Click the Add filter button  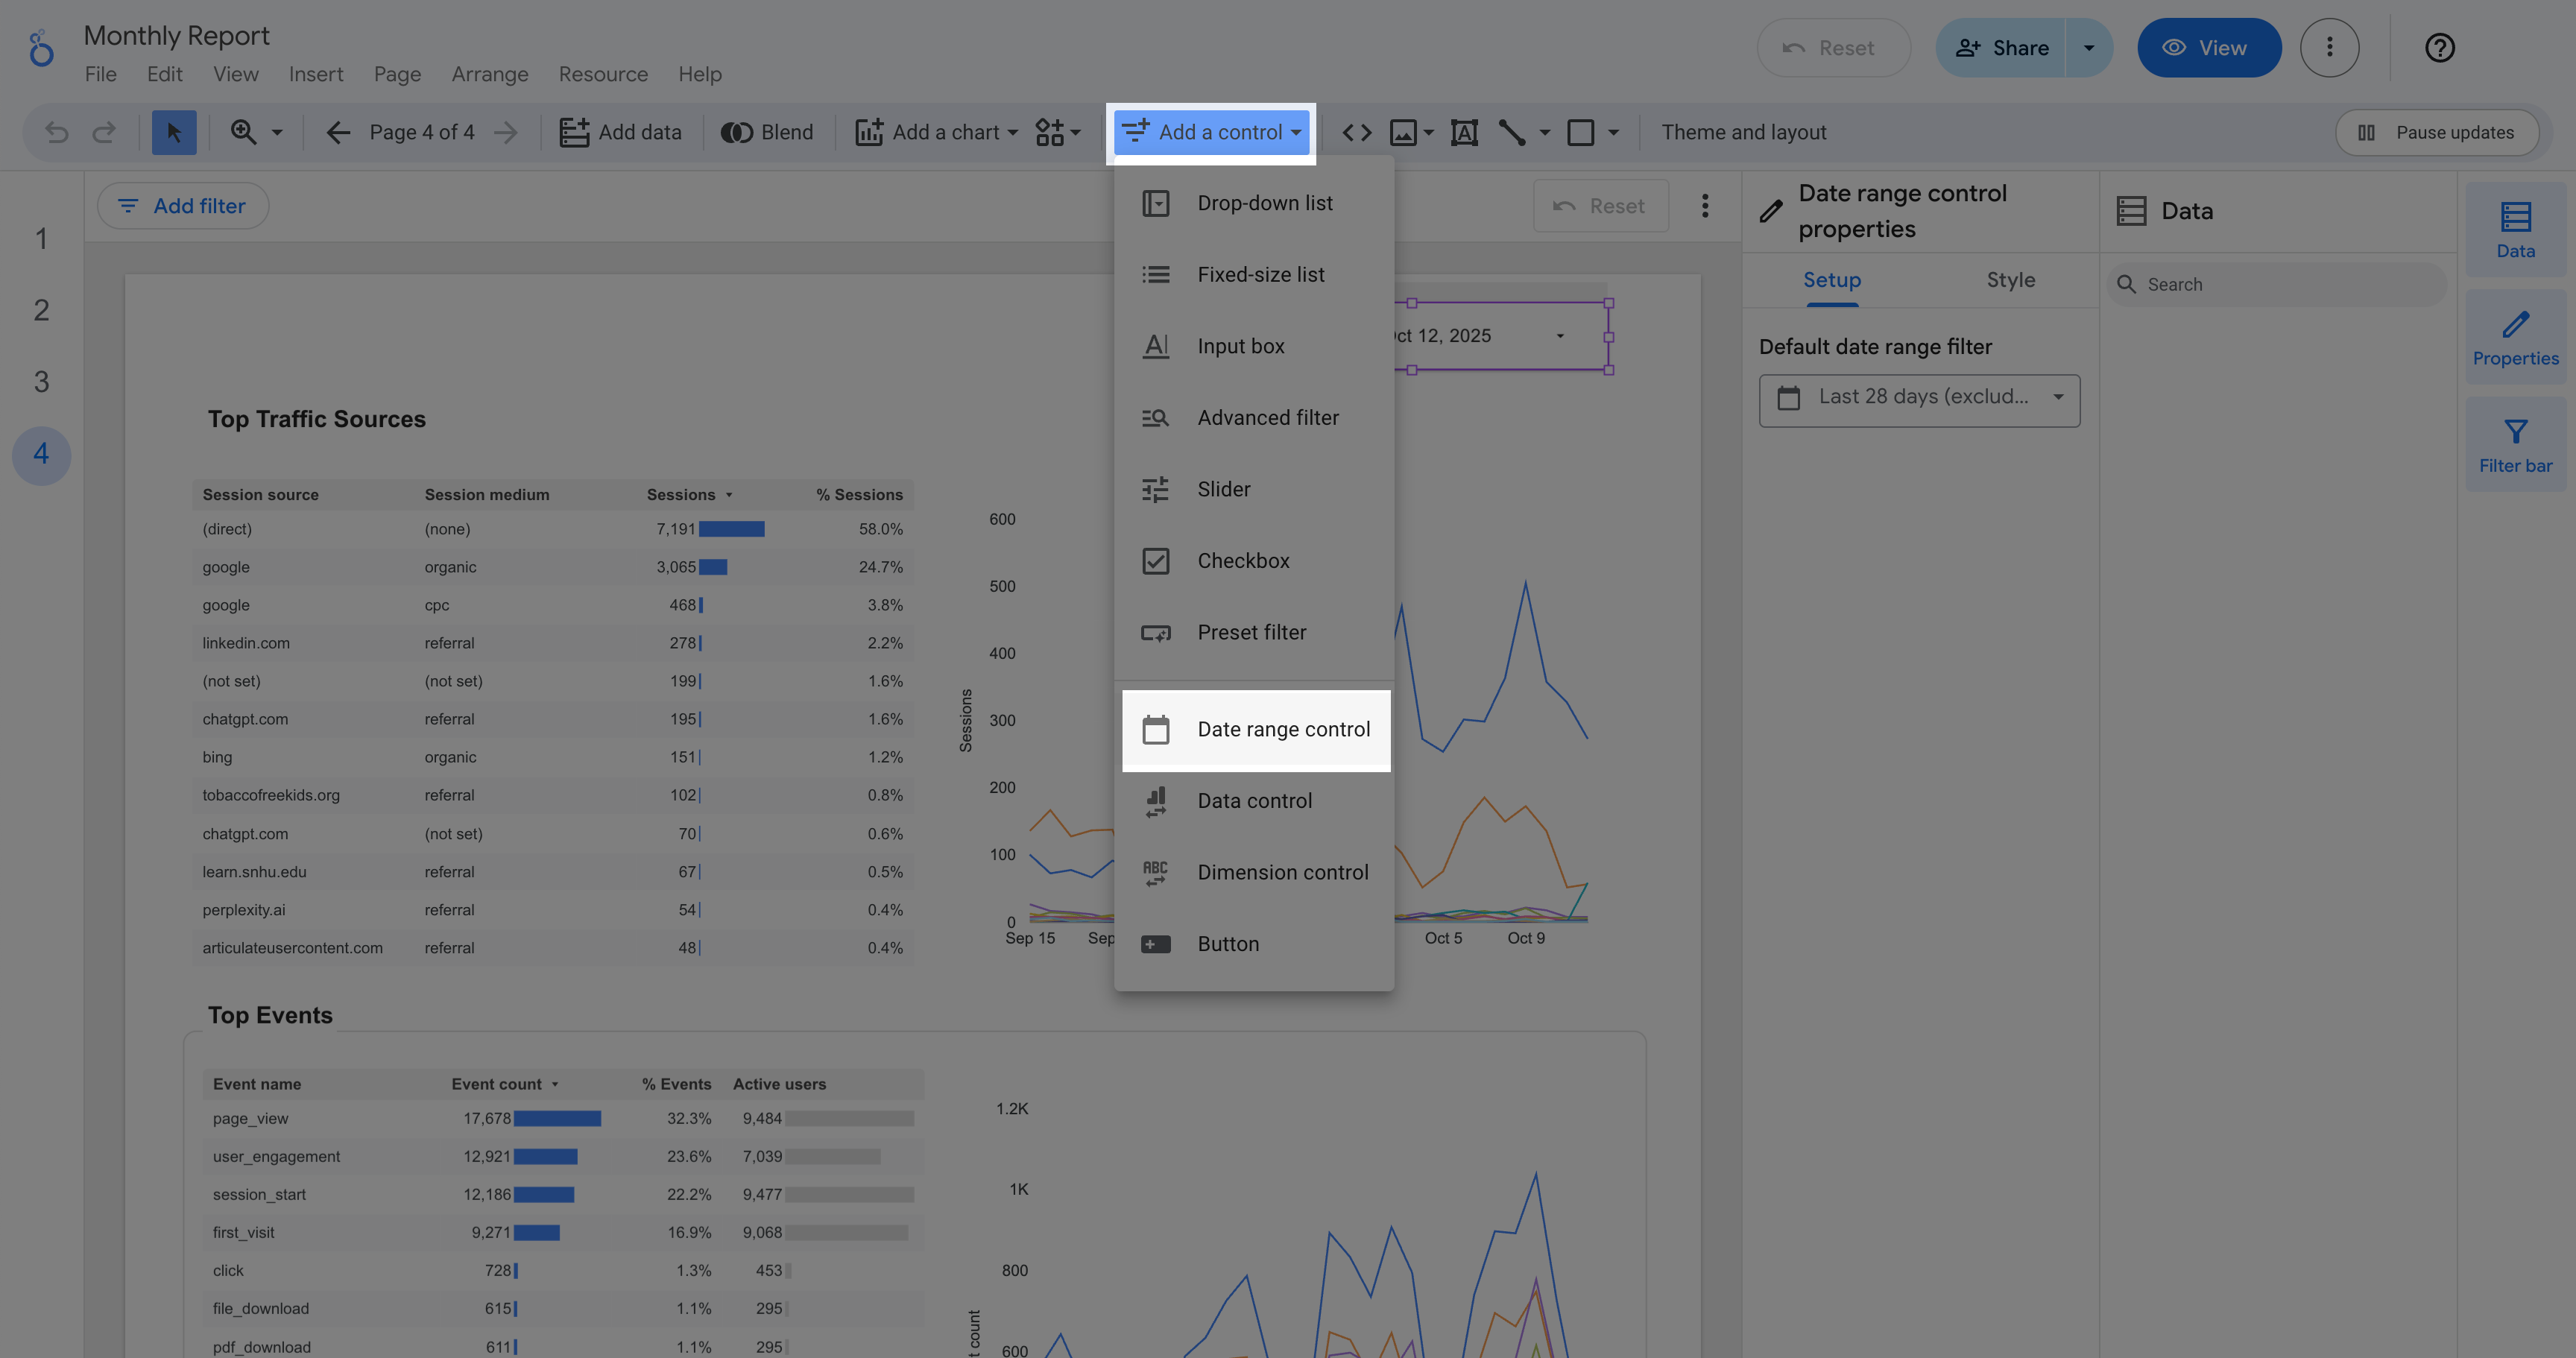(183, 205)
